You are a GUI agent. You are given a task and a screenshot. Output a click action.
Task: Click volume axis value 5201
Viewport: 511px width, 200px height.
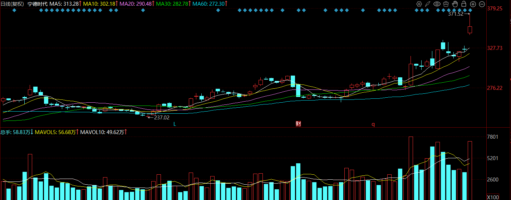(x=492, y=158)
